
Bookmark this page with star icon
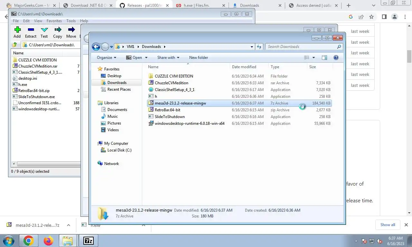pyautogui.click(x=371, y=17)
